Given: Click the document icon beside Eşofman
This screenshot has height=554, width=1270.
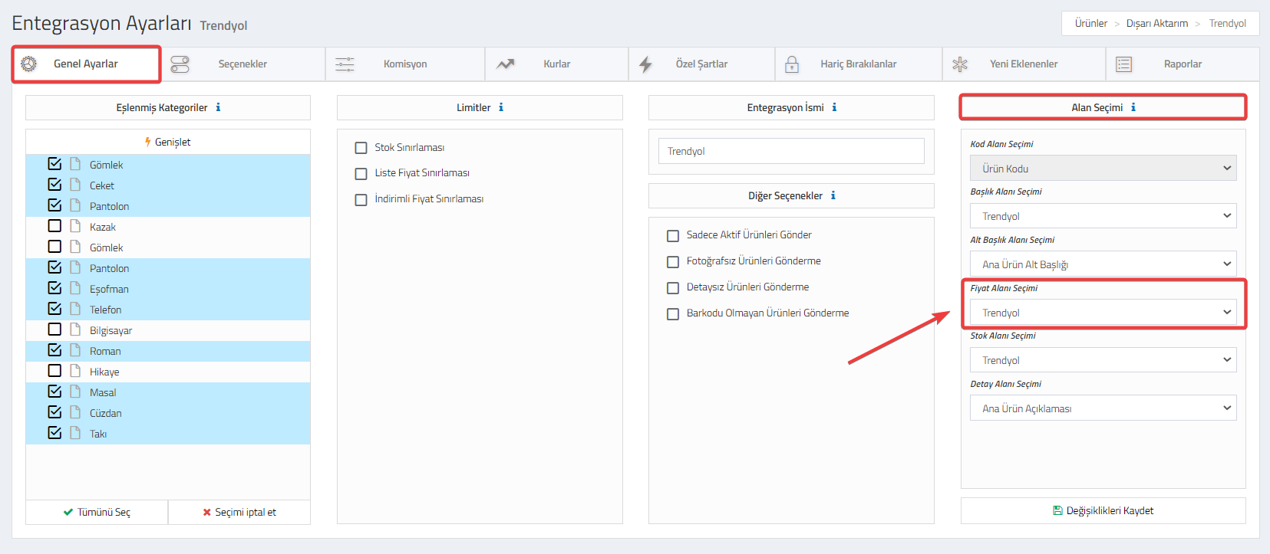Looking at the screenshot, I should (x=75, y=288).
